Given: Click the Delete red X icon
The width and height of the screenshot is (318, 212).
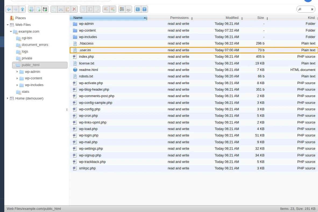Looking at the screenshot, I should pyautogui.click(x=74, y=9).
